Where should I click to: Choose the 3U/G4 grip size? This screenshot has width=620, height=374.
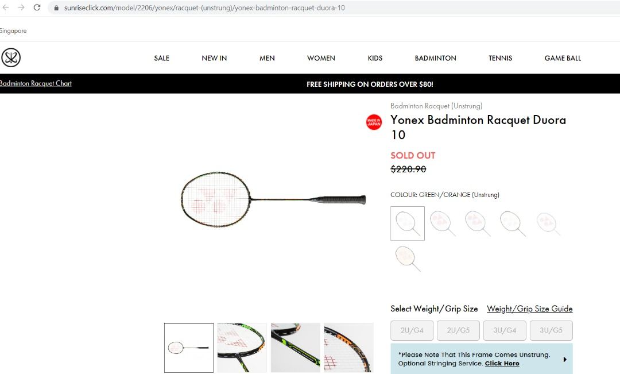505,330
